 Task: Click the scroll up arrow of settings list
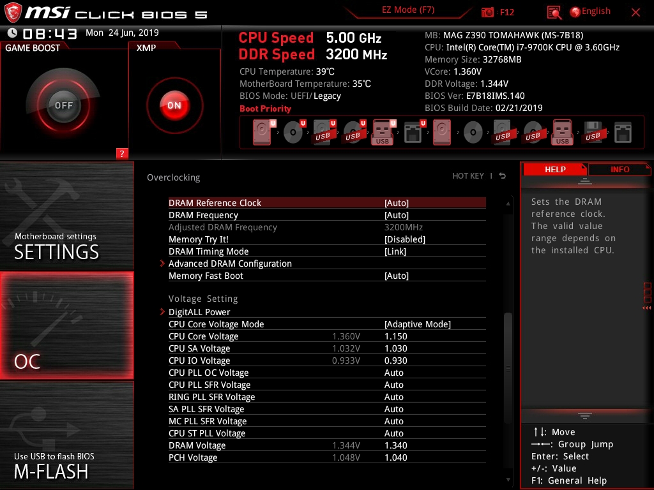(508, 204)
